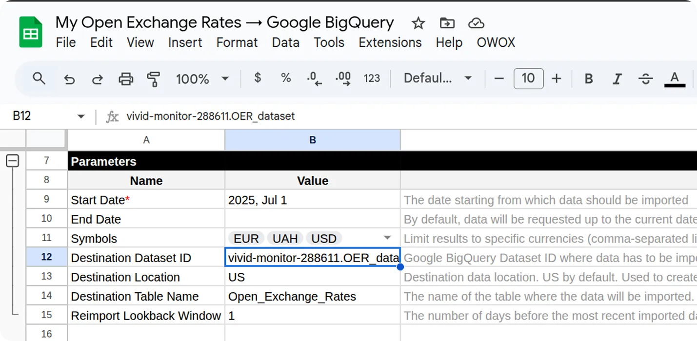This screenshot has height=341, width=697.
Task: Open the Edit menu
Action: pyautogui.click(x=101, y=42)
